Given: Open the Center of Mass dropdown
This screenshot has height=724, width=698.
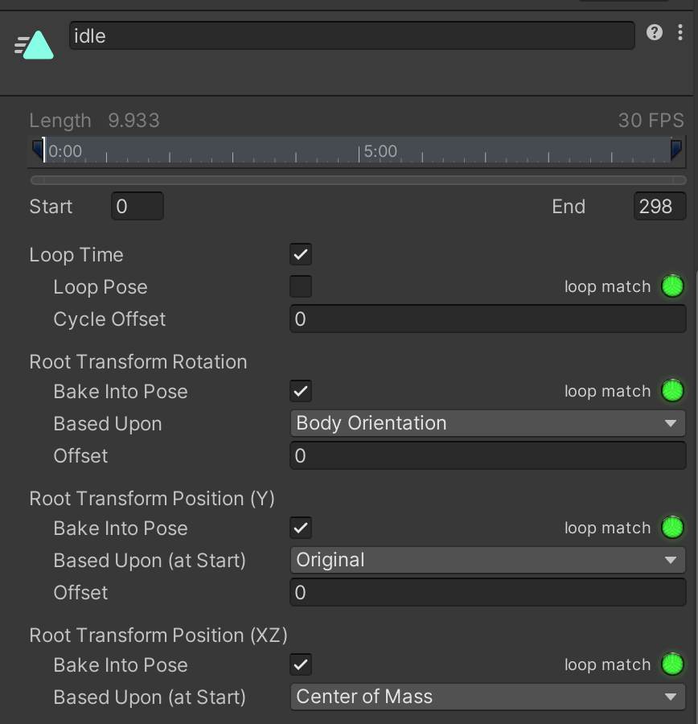Looking at the screenshot, I should 487,697.
